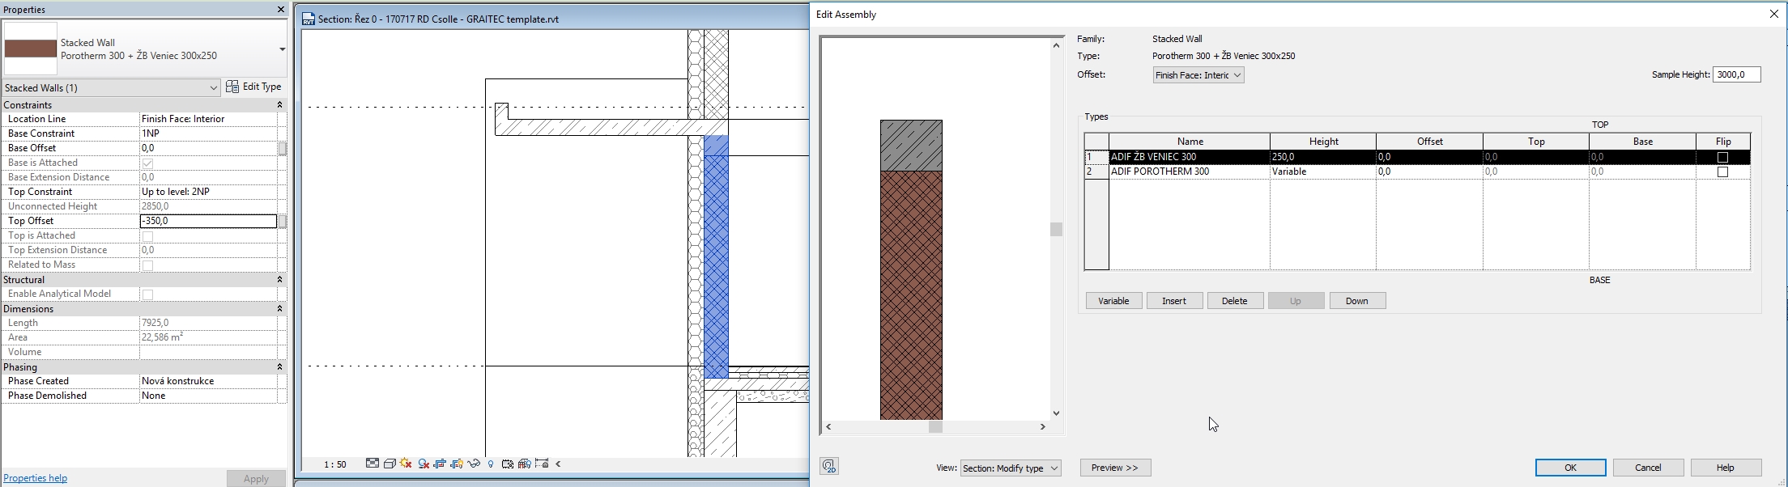Click preview scroll up arrow
This screenshot has width=1788, height=487.
[1056, 45]
